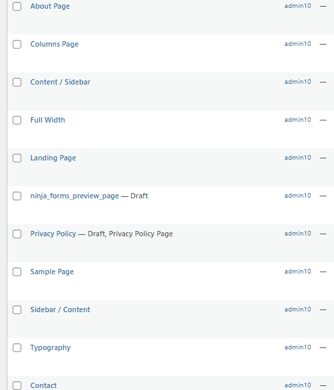Tick the Sample Page checkbox
Image resolution: width=334 pixels, height=390 pixels.
click(17, 272)
